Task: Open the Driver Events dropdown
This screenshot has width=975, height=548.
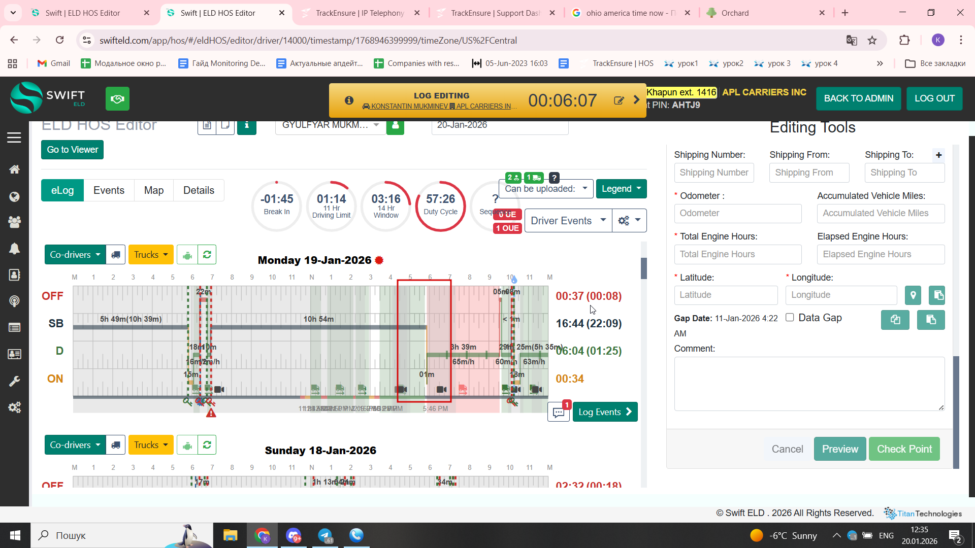Action: tap(568, 221)
